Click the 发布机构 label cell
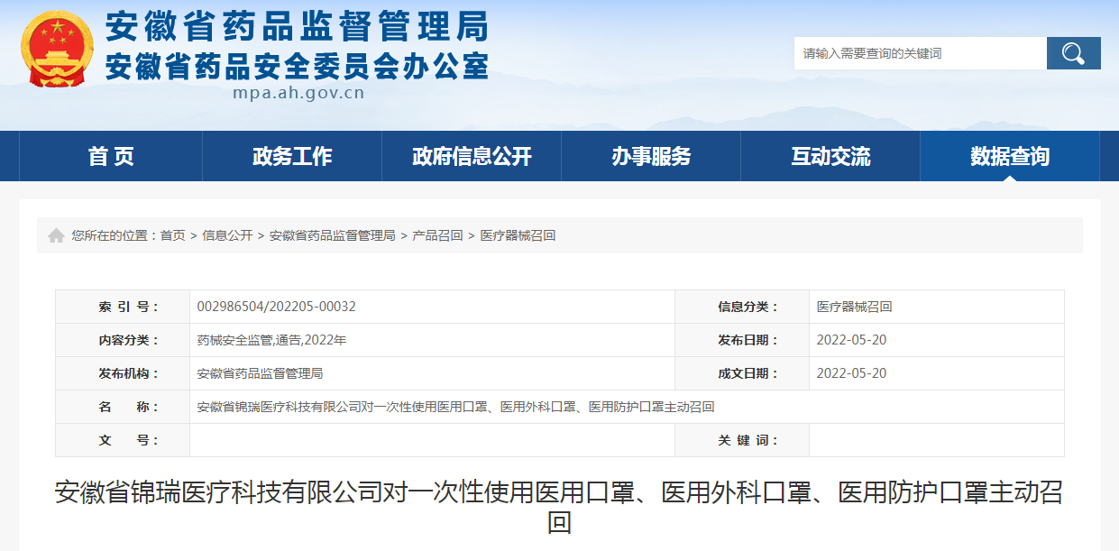 (x=123, y=373)
